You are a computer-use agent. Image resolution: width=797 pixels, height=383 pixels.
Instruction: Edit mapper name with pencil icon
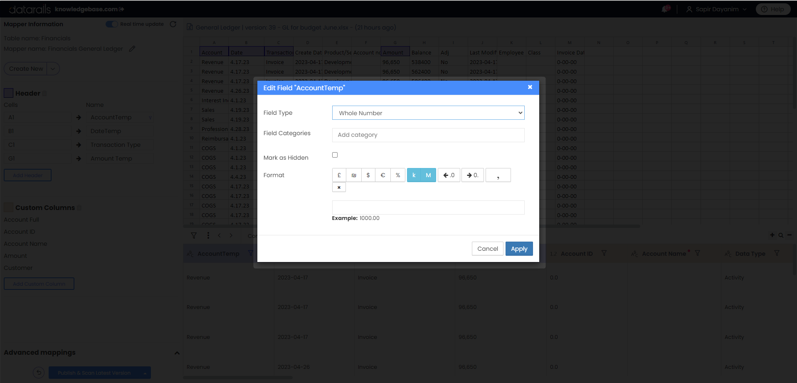pyautogui.click(x=132, y=49)
